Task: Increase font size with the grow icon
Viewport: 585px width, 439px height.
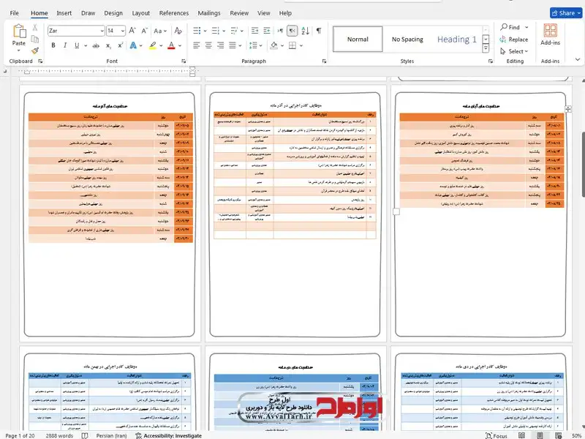Action: 132,31
